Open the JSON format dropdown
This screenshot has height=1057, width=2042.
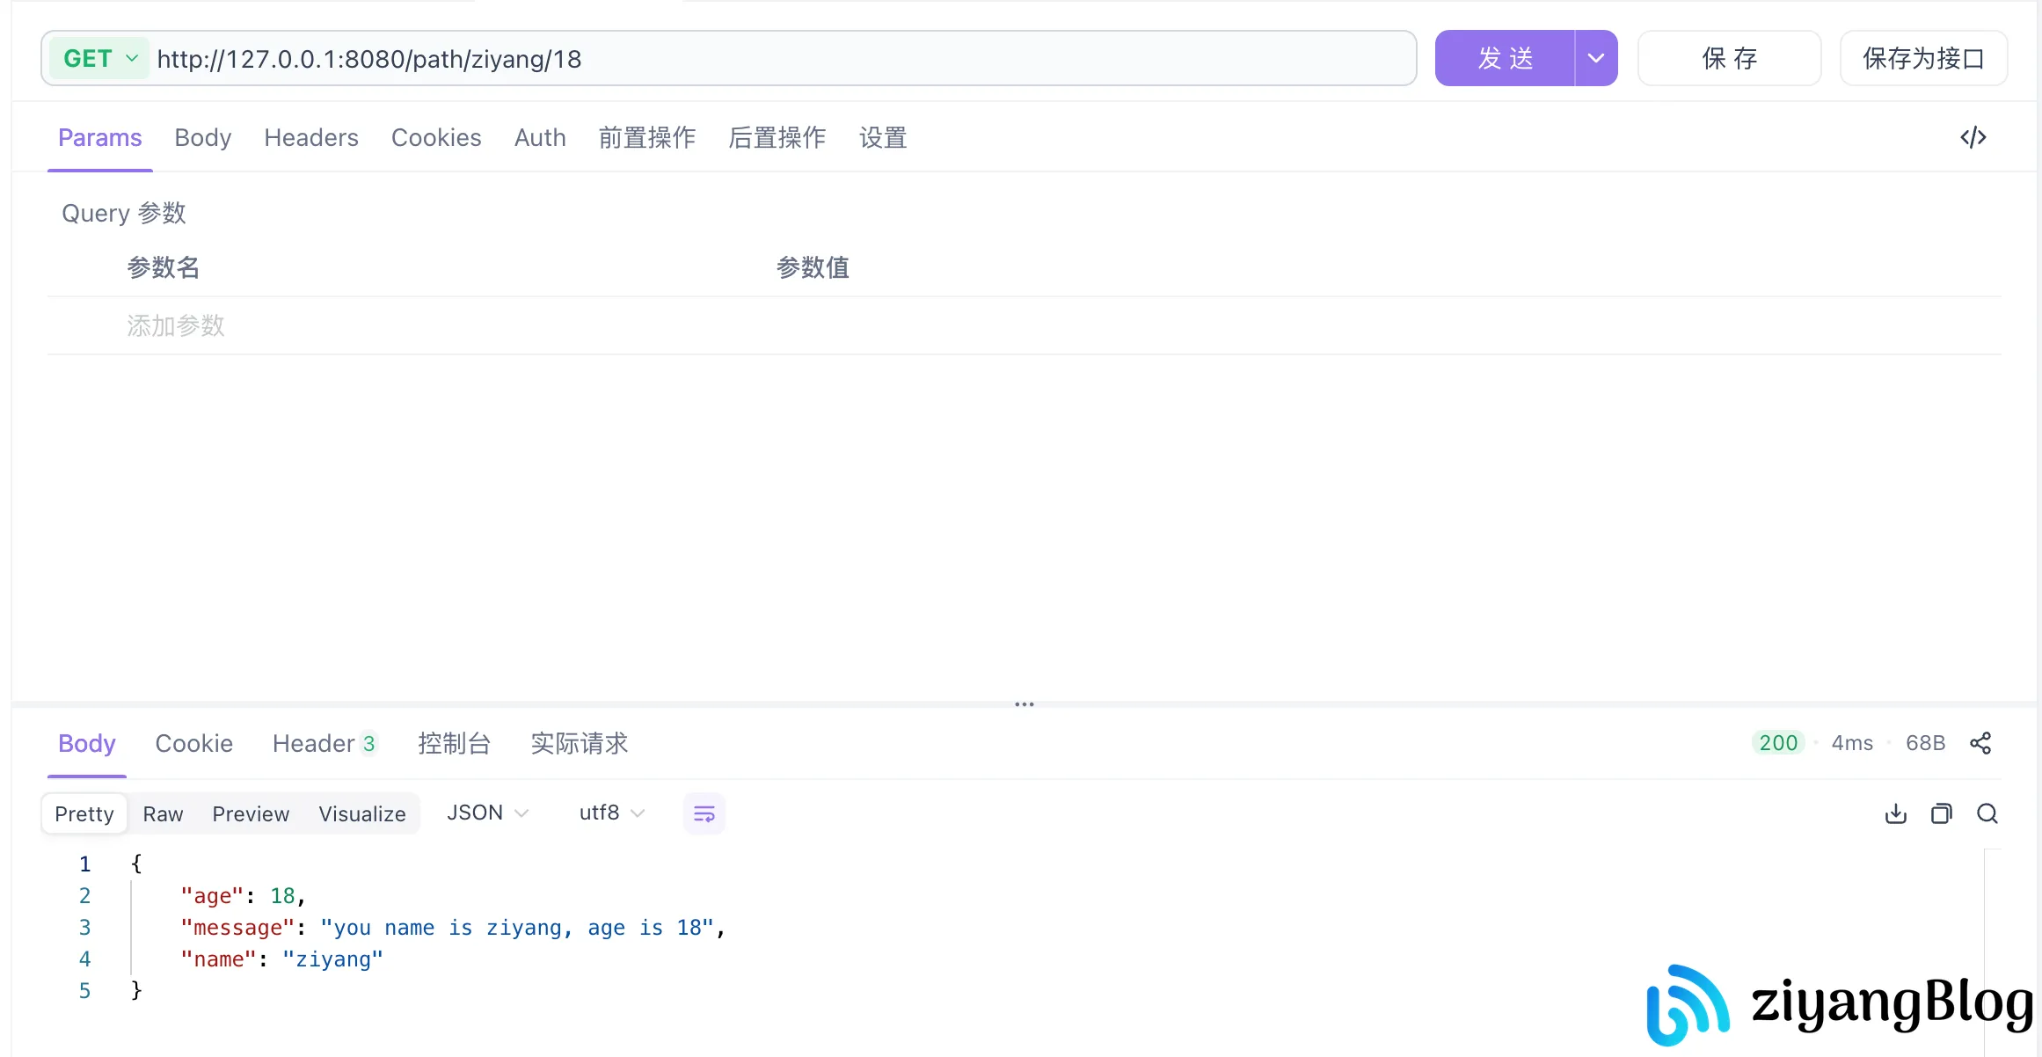point(486,813)
